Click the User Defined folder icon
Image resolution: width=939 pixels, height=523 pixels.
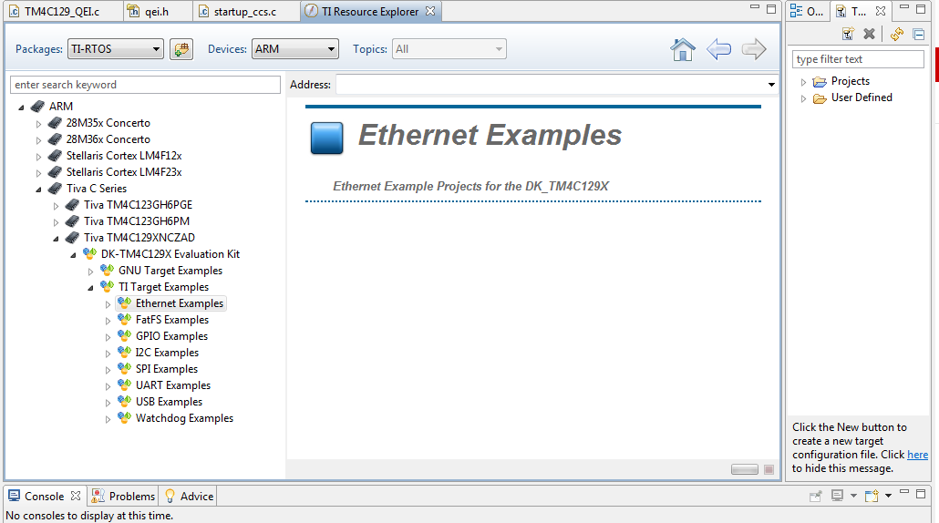[820, 98]
